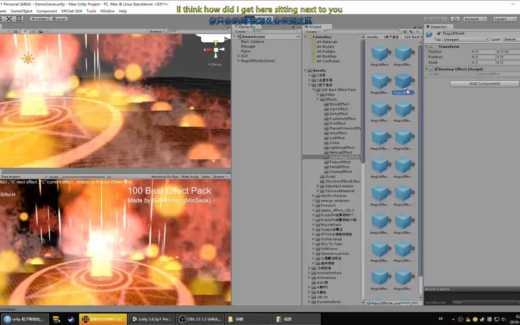Expand GUI object in Hierarchy
520x325 pixels.
[x=239, y=56]
